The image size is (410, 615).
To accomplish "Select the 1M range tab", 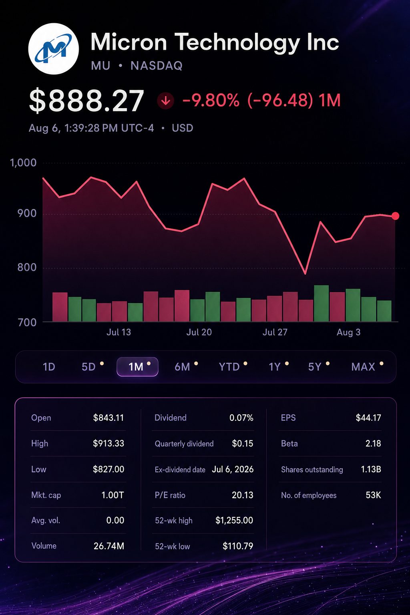I will point(137,367).
